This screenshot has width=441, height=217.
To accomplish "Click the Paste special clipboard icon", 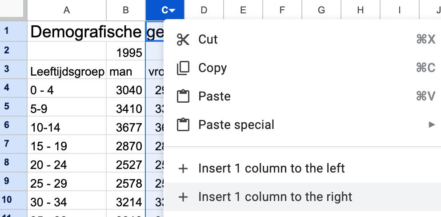I will click(183, 125).
